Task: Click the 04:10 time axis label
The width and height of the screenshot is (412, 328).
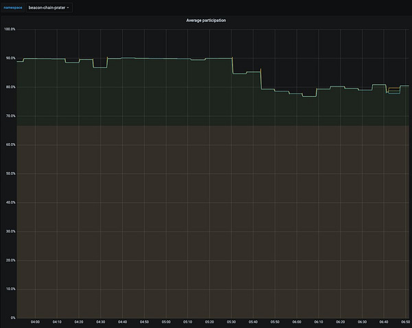Action: point(57,322)
